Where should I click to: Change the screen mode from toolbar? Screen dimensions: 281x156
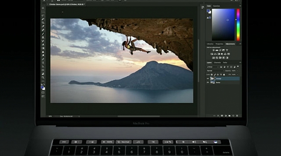[x=43, y=96]
